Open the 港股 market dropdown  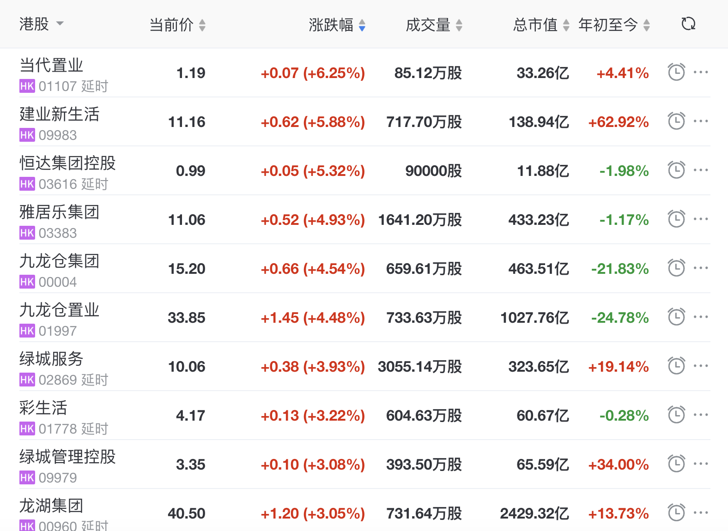tap(42, 24)
